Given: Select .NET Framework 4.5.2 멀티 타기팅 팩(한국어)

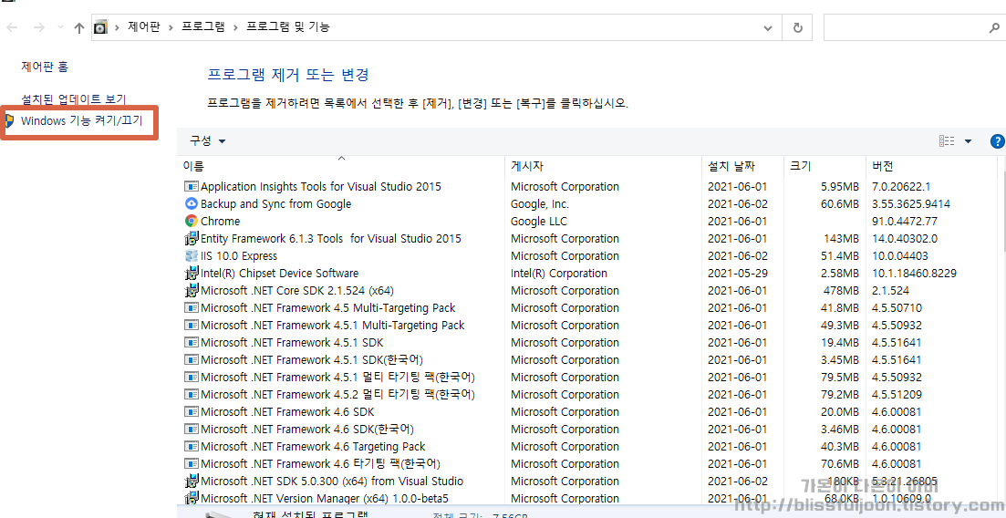Looking at the screenshot, I should tap(338, 395).
